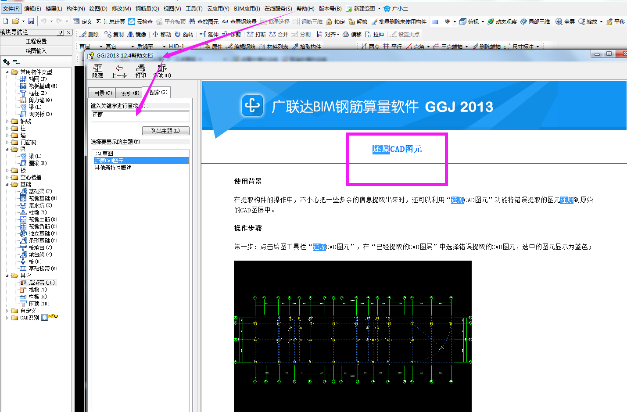Open the 缩放 zoom dropdown
This screenshot has height=412, width=627.
click(x=601, y=21)
